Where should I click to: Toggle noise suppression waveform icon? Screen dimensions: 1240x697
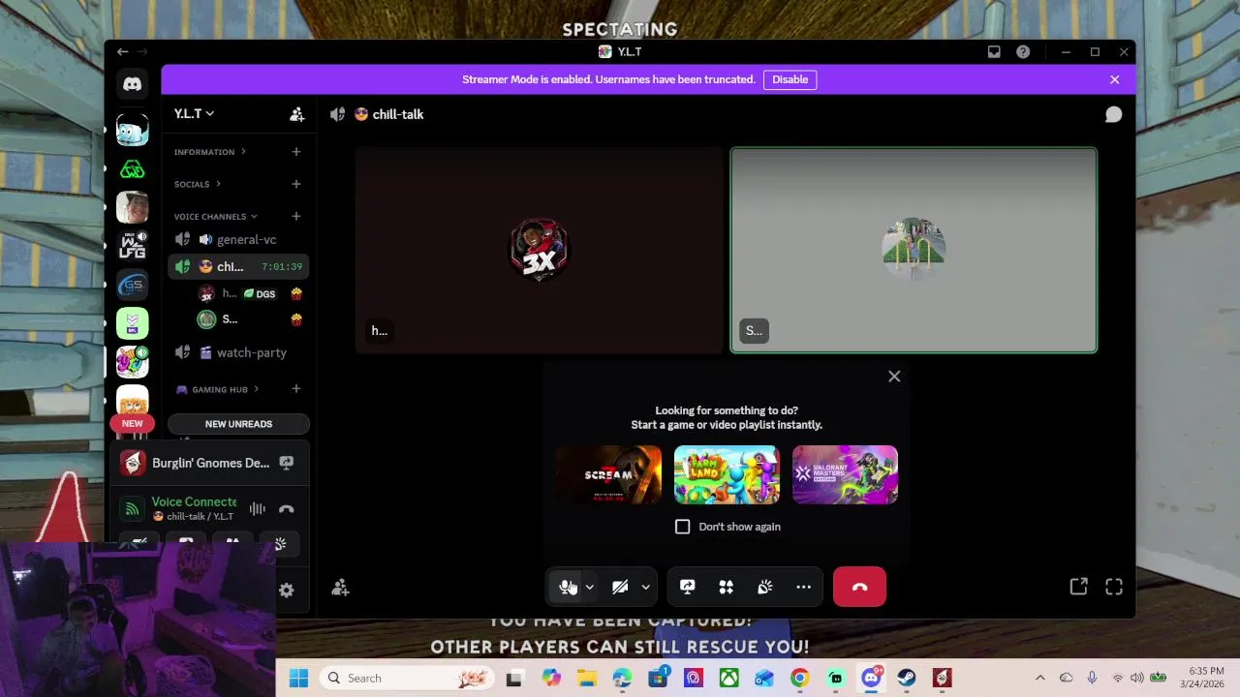point(257,509)
